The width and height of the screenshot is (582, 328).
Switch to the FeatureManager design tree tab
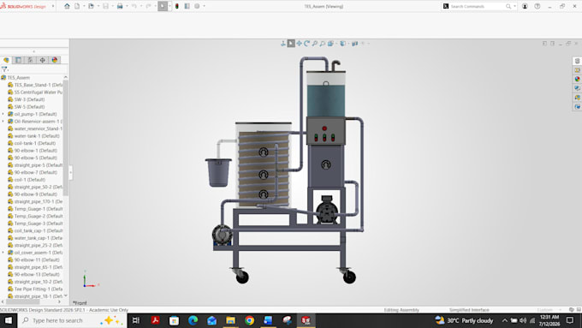(x=6, y=60)
